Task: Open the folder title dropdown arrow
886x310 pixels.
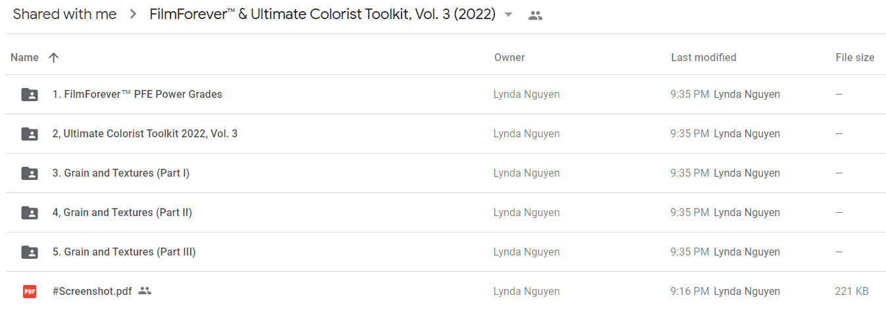Action: 508,15
